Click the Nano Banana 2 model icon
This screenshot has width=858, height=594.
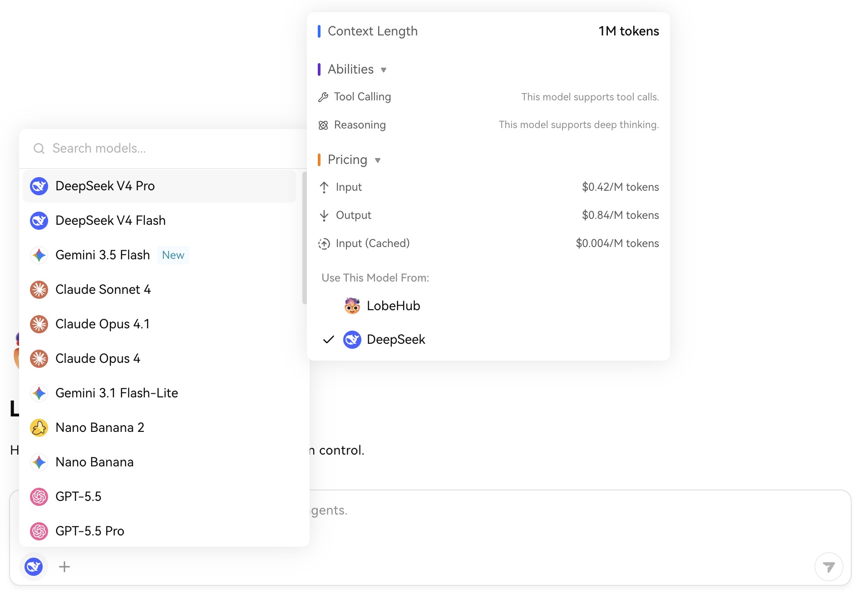(39, 428)
